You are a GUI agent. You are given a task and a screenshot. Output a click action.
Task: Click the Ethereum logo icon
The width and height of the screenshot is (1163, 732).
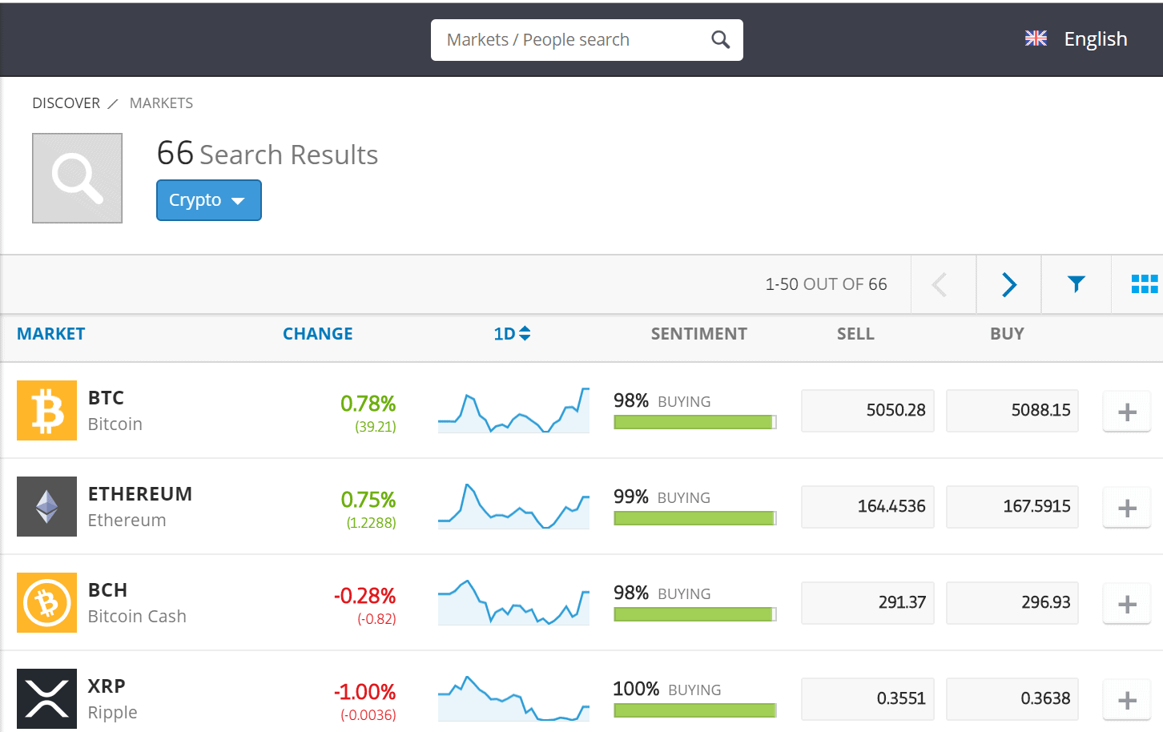pyautogui.click(x=46, y=506)
